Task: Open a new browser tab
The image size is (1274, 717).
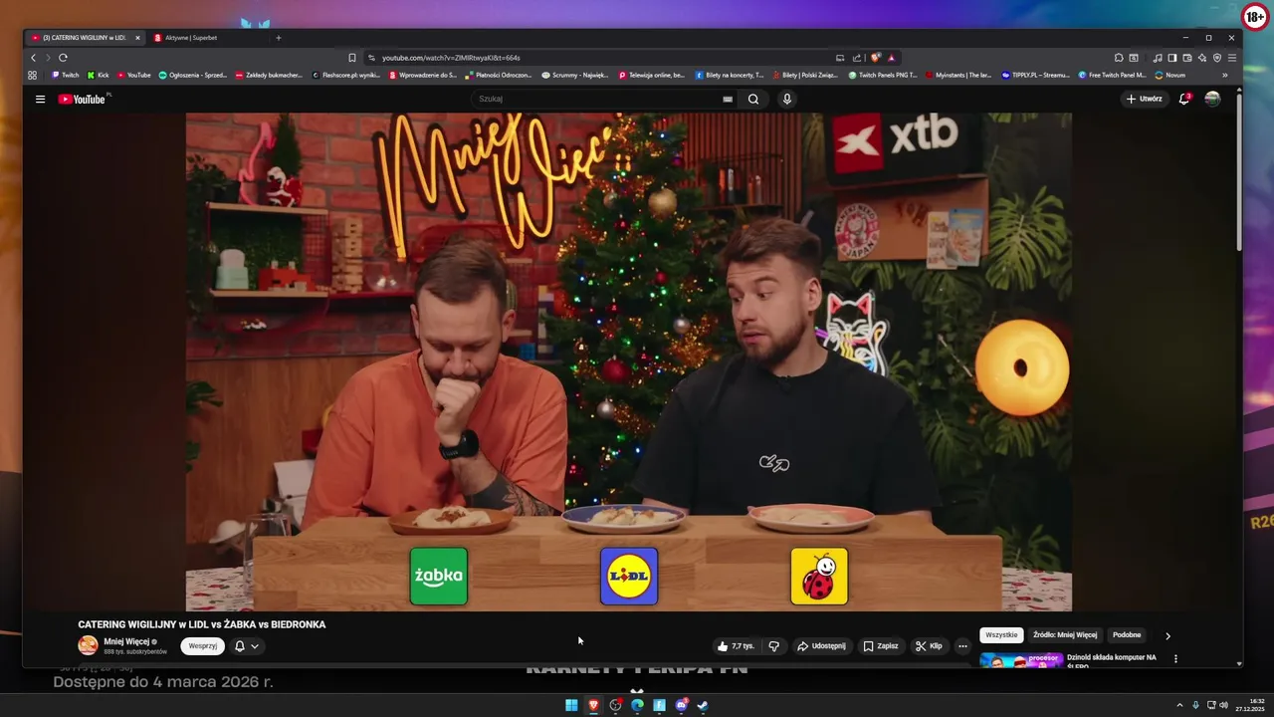Action: coord(279,38)
